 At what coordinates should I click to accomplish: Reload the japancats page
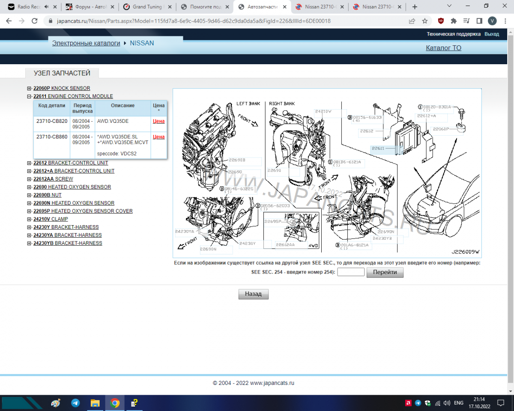click(35, 21)
